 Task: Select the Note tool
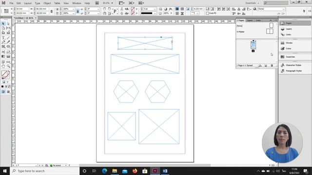click(x=3, y=62)
